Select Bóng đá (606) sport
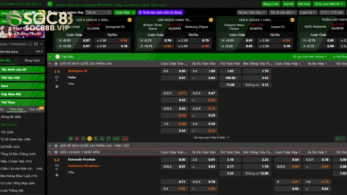Screen dimensions: 347x195 11,117
